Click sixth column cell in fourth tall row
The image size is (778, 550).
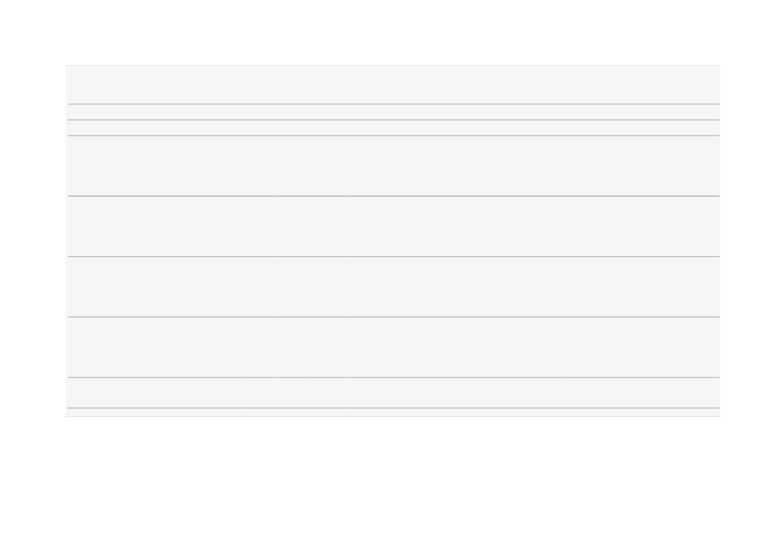point(424,347)
